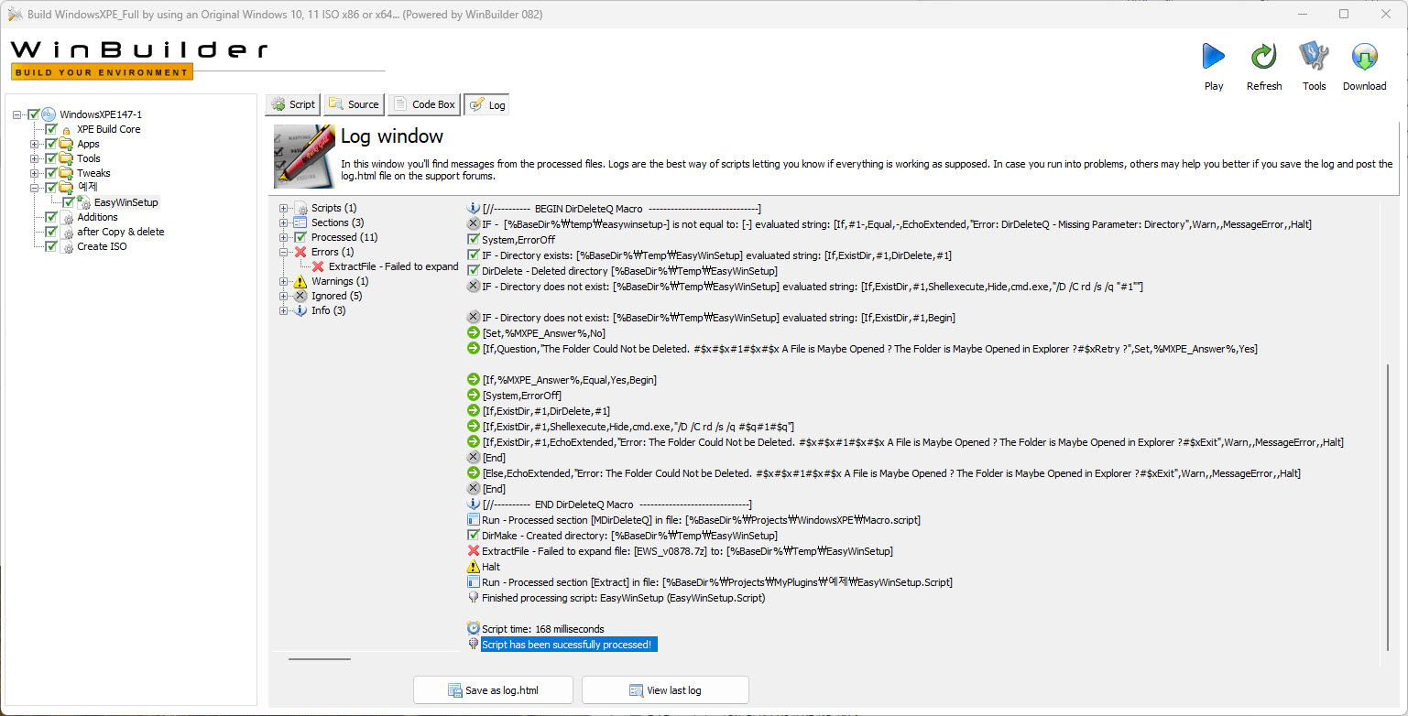Expand the Scripts (1) log node

click(284, 208)
